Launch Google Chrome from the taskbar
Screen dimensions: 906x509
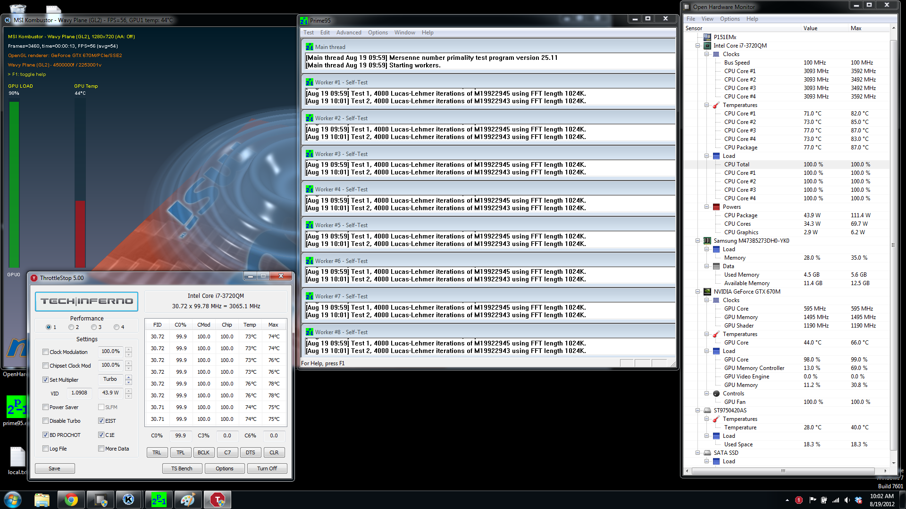point(71,500)
